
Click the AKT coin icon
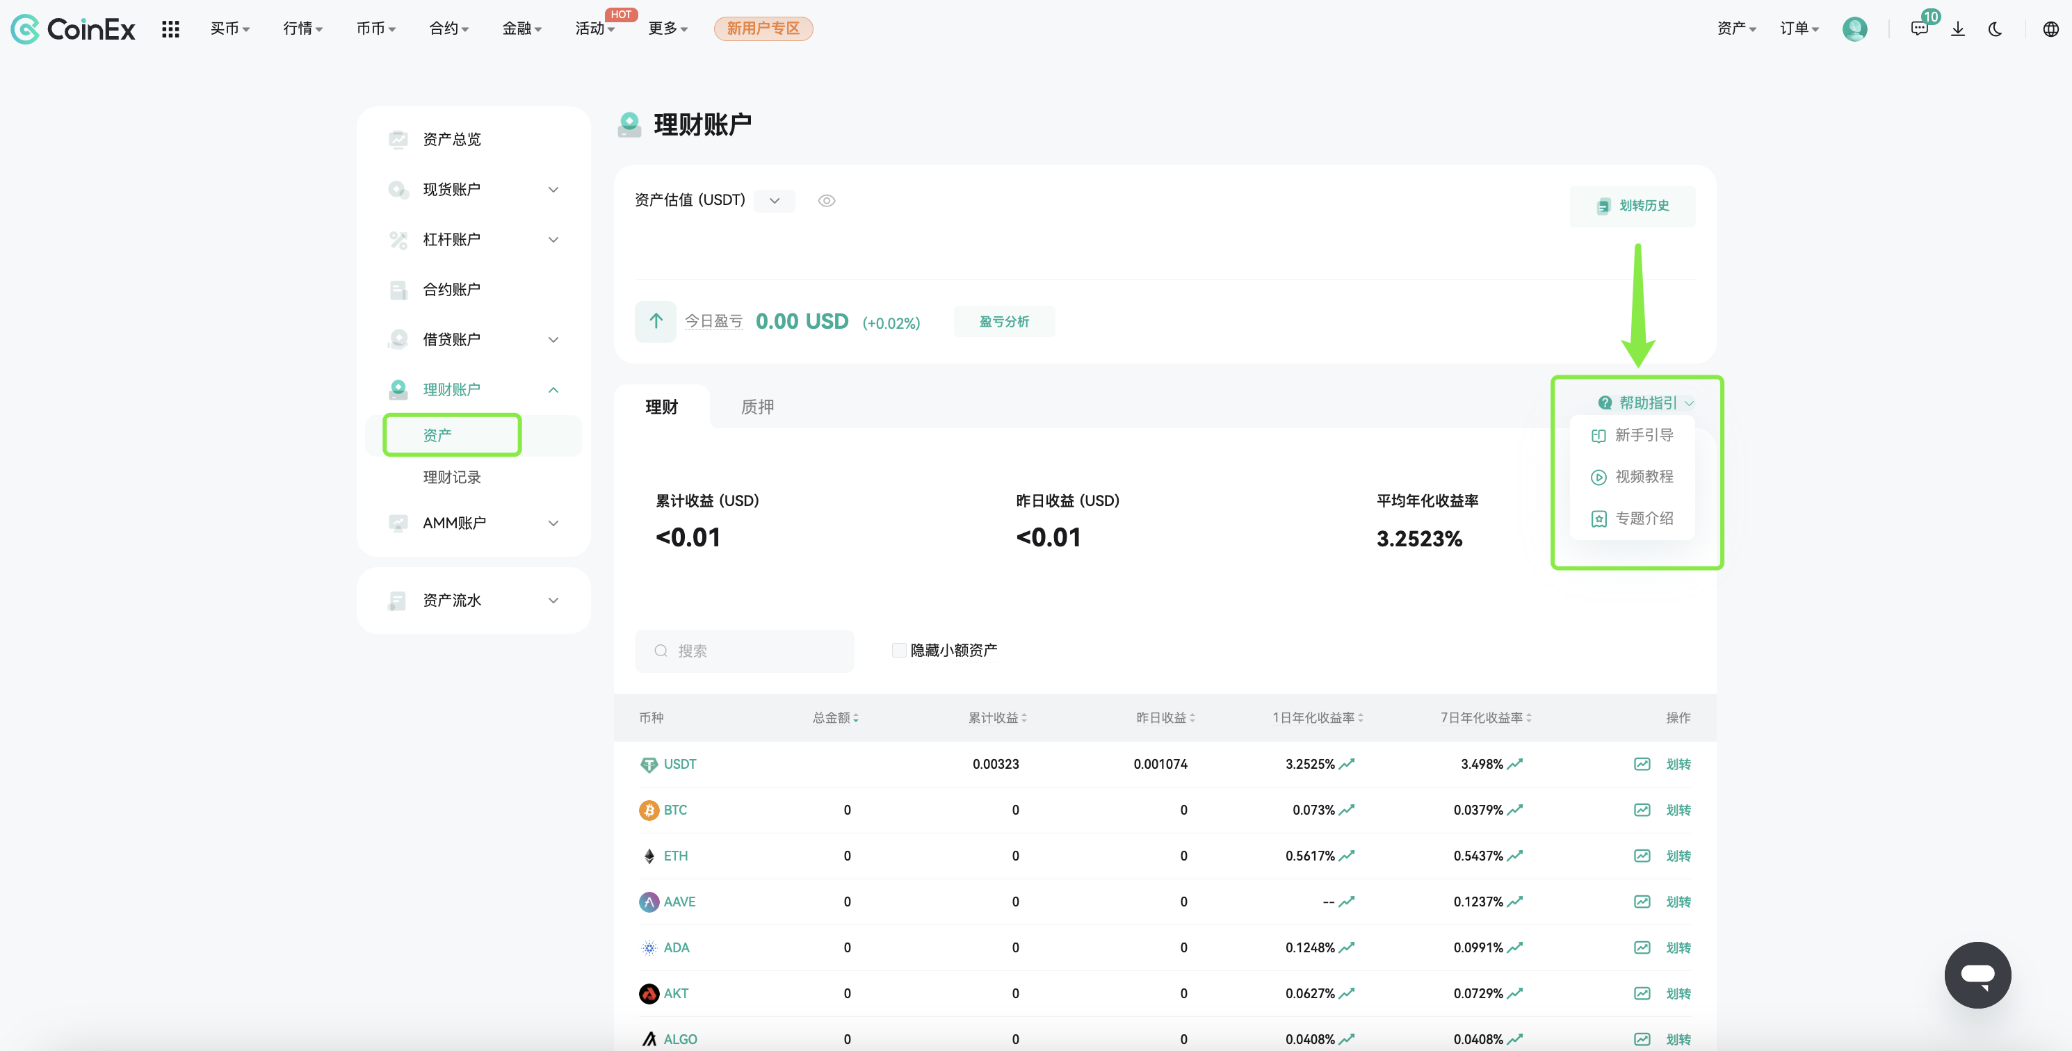[648, 993]
